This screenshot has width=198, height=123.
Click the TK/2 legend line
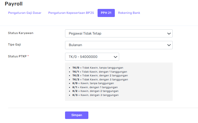(x=100, y=75)
